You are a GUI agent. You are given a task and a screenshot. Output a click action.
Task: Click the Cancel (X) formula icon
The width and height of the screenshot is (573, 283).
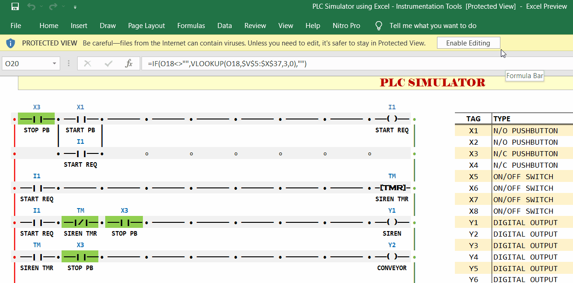[x=87, y=63]
